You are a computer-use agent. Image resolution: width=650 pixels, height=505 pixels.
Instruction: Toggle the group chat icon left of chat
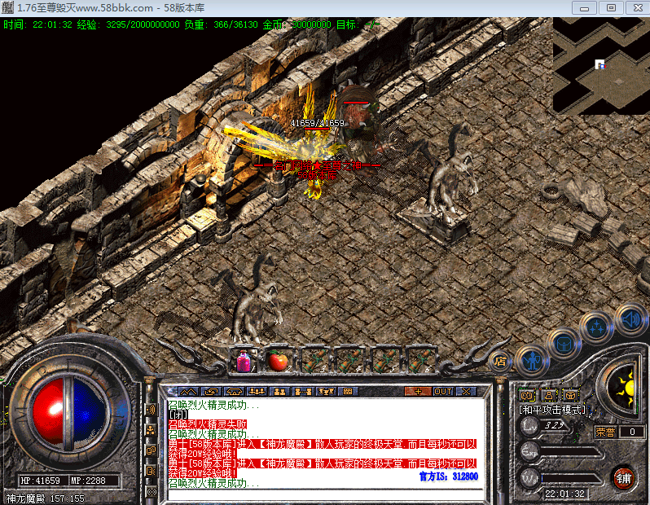coord(151,430)
